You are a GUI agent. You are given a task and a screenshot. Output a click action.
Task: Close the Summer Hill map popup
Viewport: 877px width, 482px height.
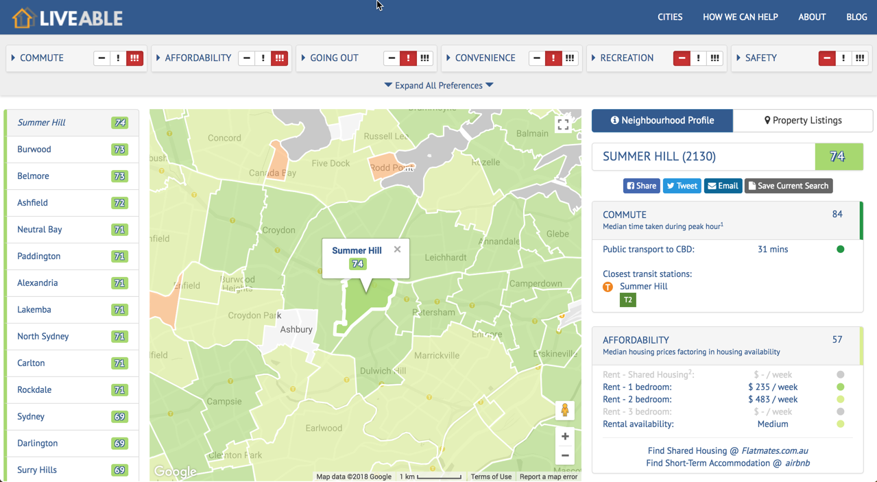[x=397, y=250]
